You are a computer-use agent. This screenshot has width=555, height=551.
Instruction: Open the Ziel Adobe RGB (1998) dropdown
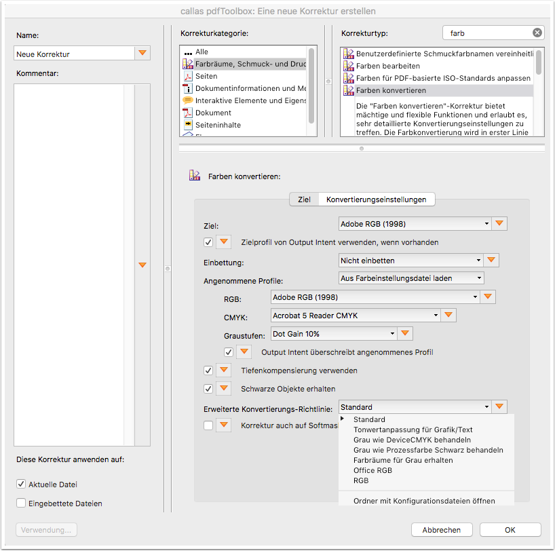[415, 224]
